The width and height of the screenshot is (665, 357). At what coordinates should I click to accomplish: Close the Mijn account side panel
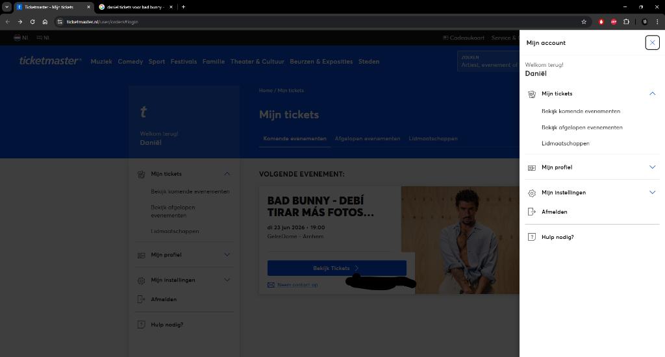[x=652, y=42]
